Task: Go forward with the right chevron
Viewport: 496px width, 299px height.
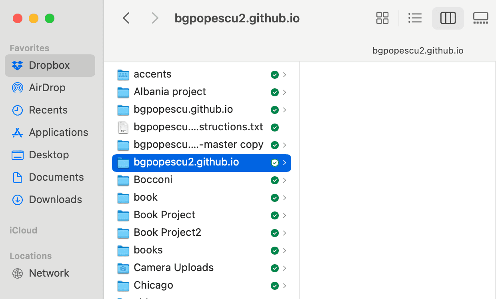Action: coord(155,18)
